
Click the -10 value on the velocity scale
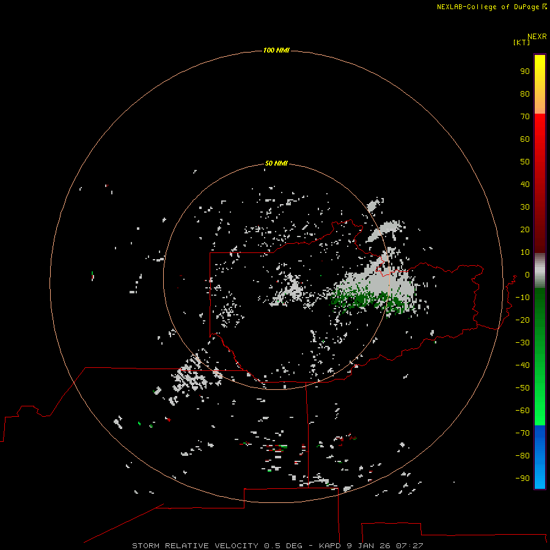click(x=522, y=298)
